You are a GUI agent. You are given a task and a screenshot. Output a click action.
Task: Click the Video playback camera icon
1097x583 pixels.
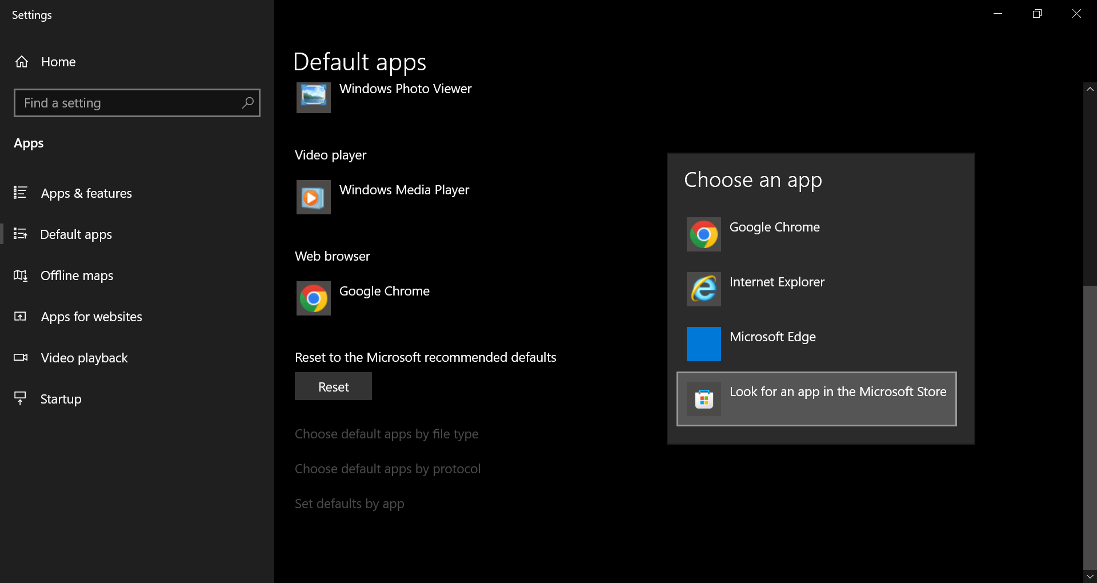21,357
